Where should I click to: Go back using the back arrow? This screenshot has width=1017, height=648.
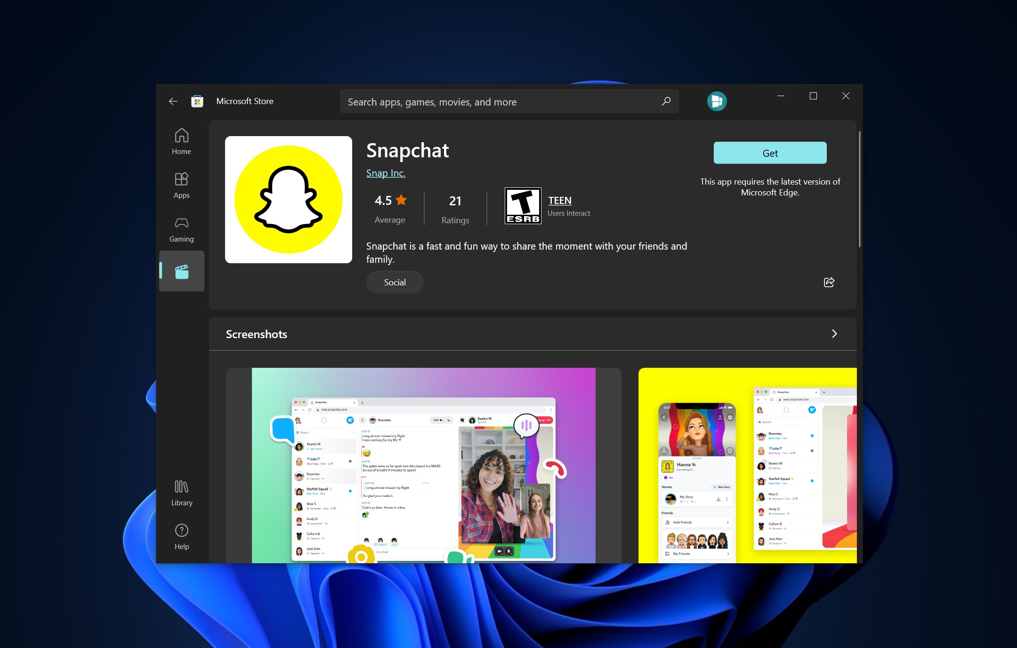pyautogui.click(x=173, y=101)
